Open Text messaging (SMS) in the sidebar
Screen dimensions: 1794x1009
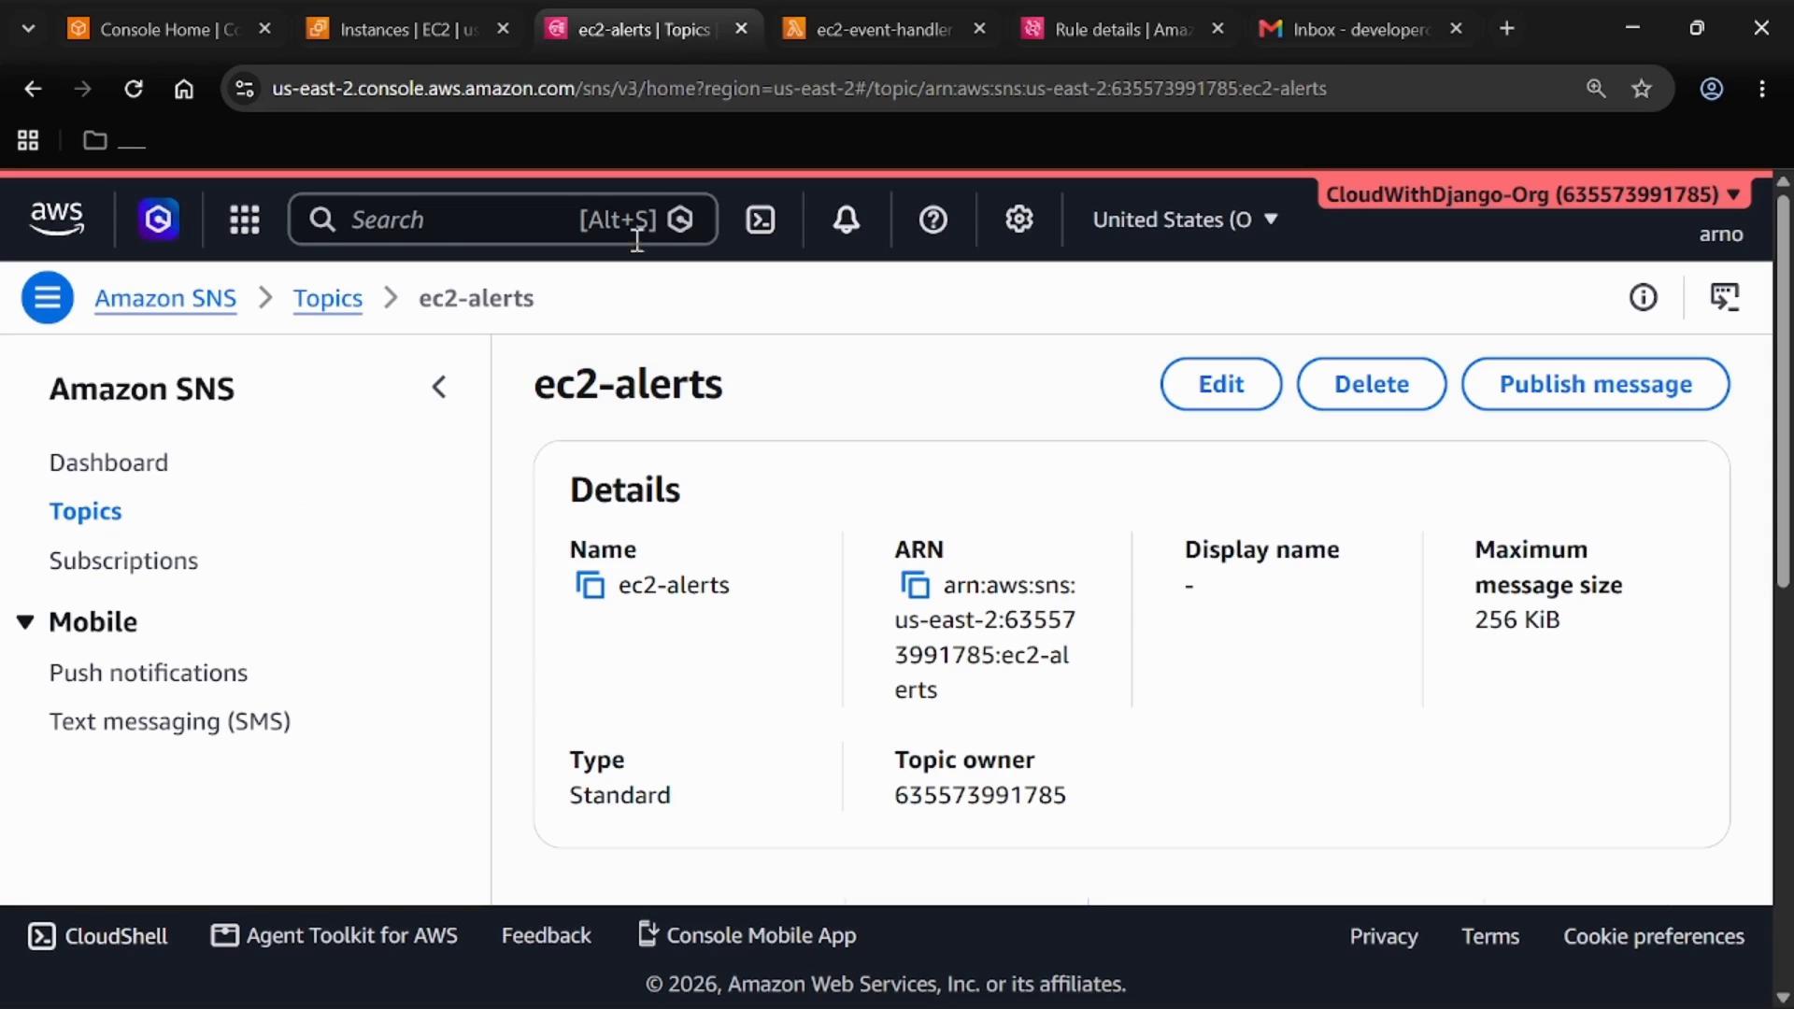click(x=170, y=721)
